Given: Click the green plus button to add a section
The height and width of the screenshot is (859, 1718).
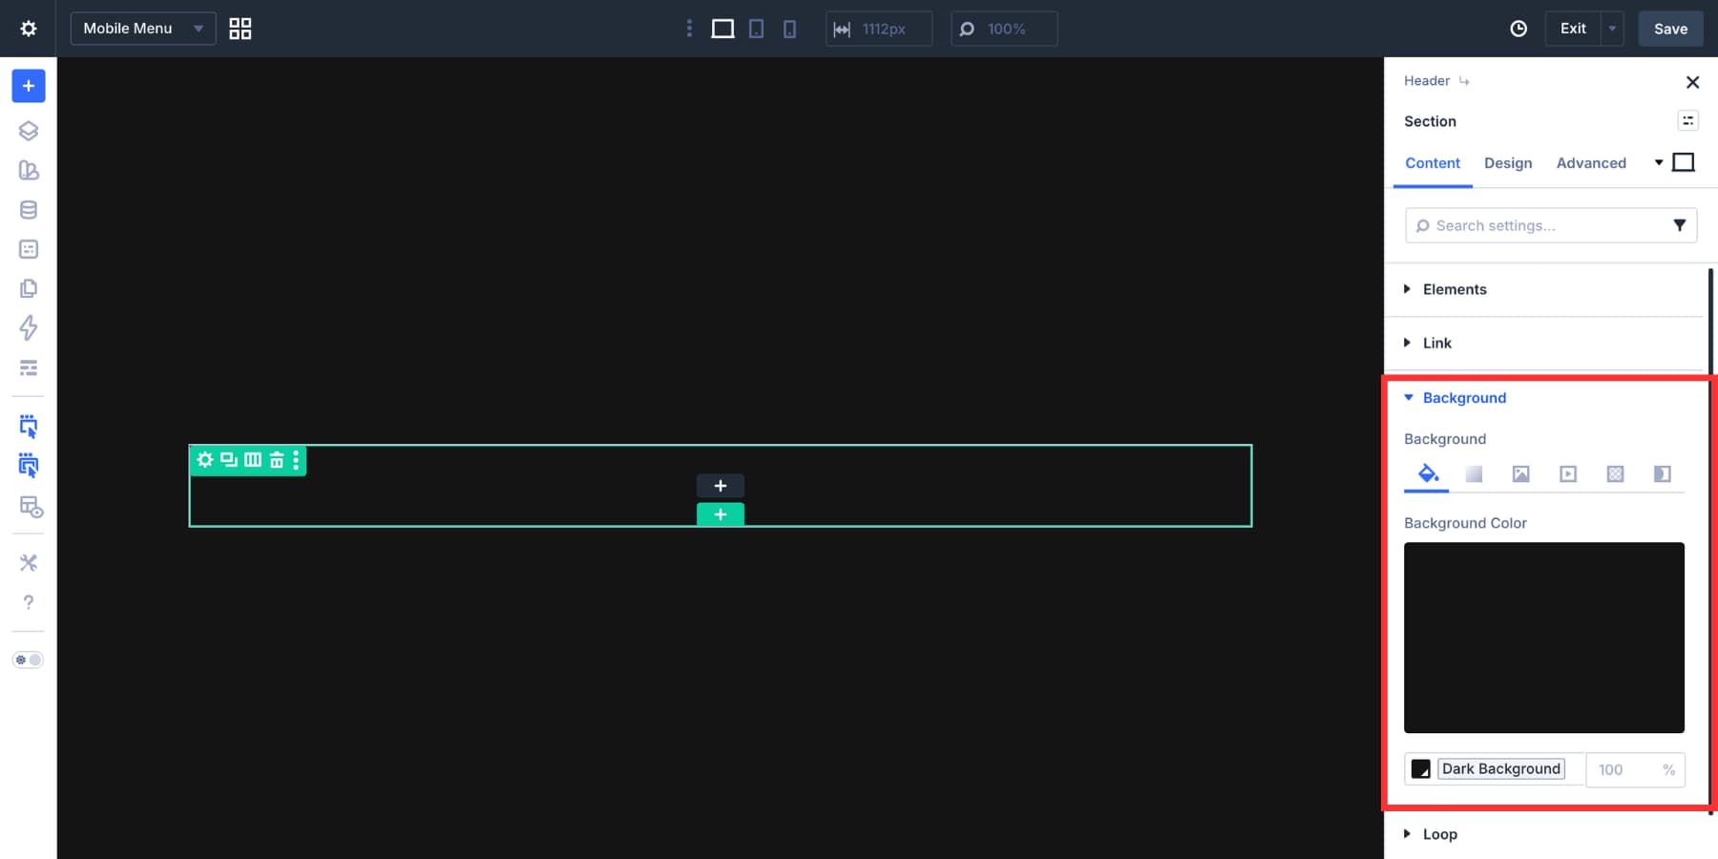Looking at the screenshot, I should (721, 514).
